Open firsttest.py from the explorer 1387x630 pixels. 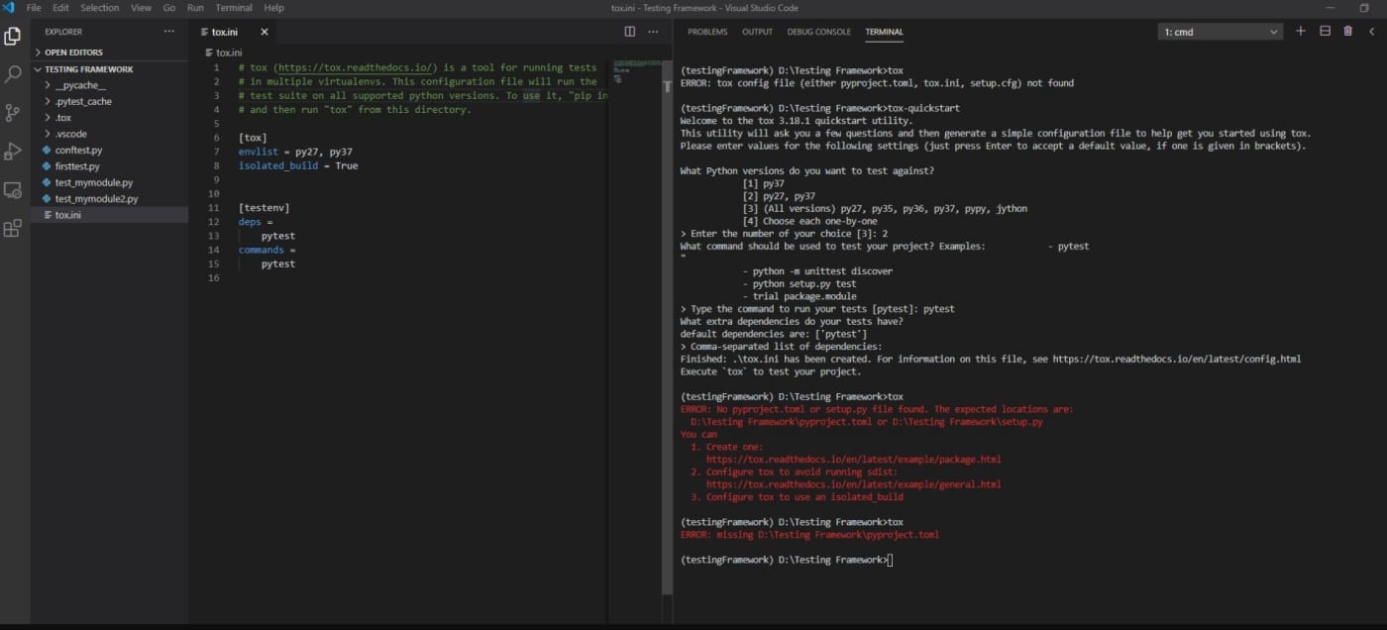(x=109, y=166)
